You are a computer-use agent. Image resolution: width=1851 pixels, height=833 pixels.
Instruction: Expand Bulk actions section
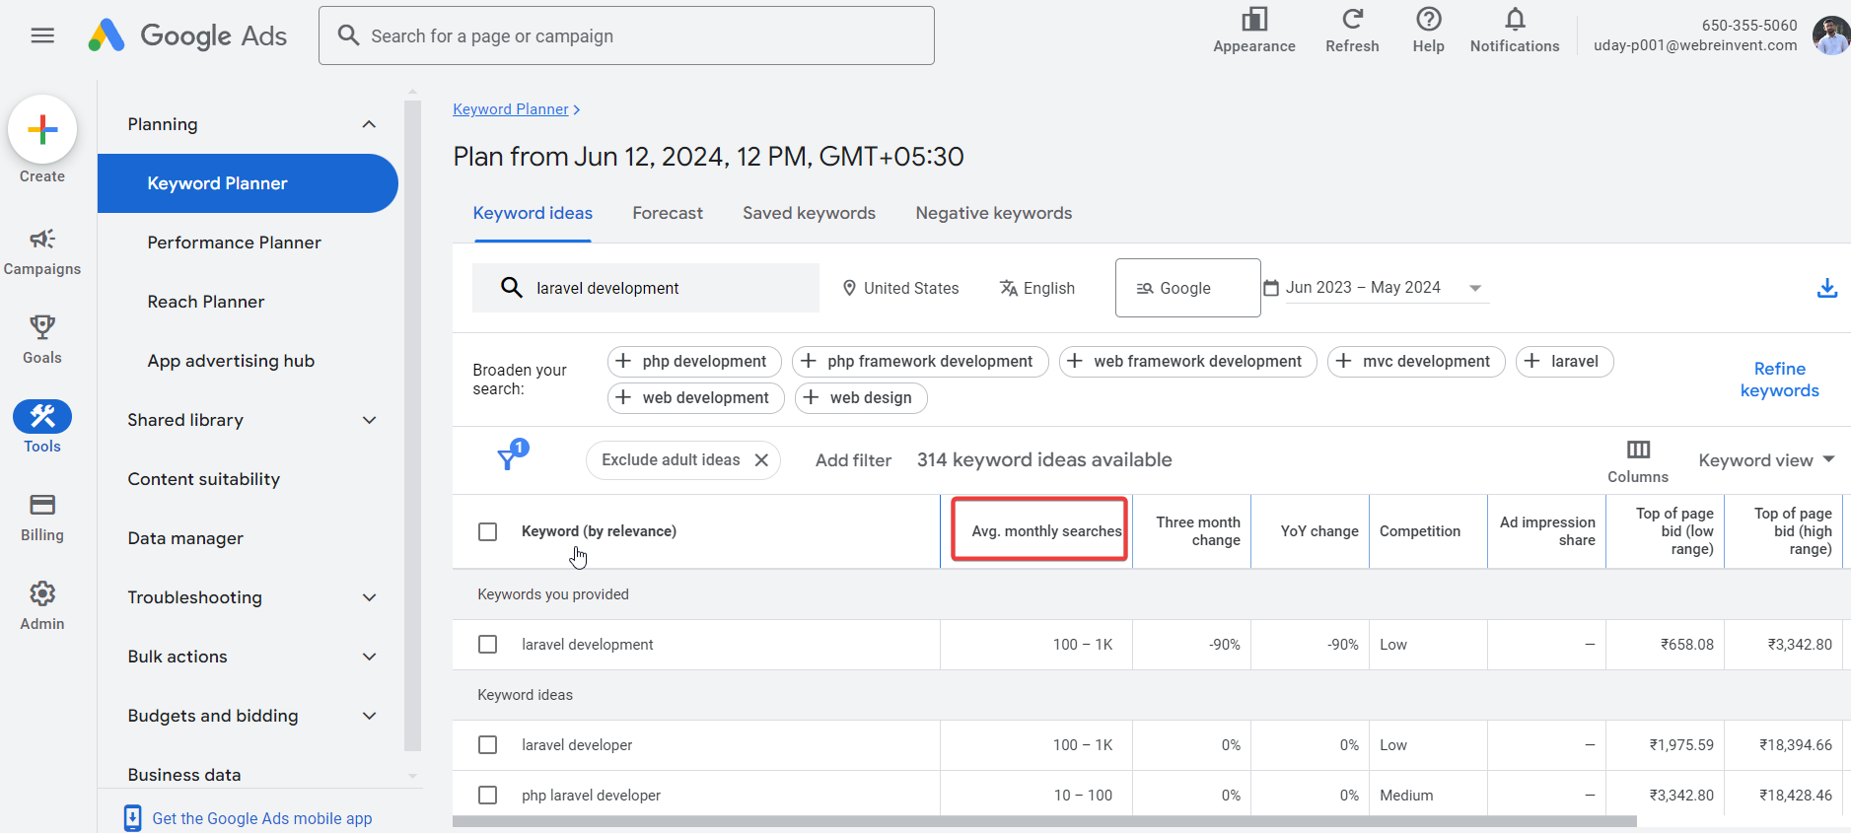point(369,657)
